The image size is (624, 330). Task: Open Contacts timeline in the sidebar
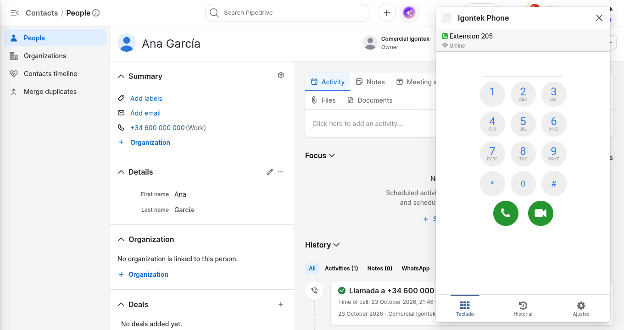pos(55,74)
